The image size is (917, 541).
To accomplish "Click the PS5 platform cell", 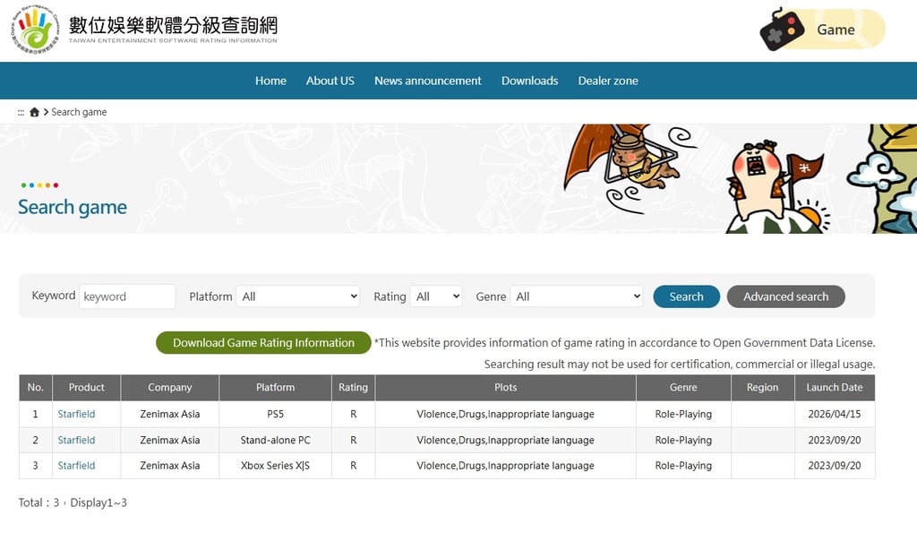I will click(x=276, y=414).
